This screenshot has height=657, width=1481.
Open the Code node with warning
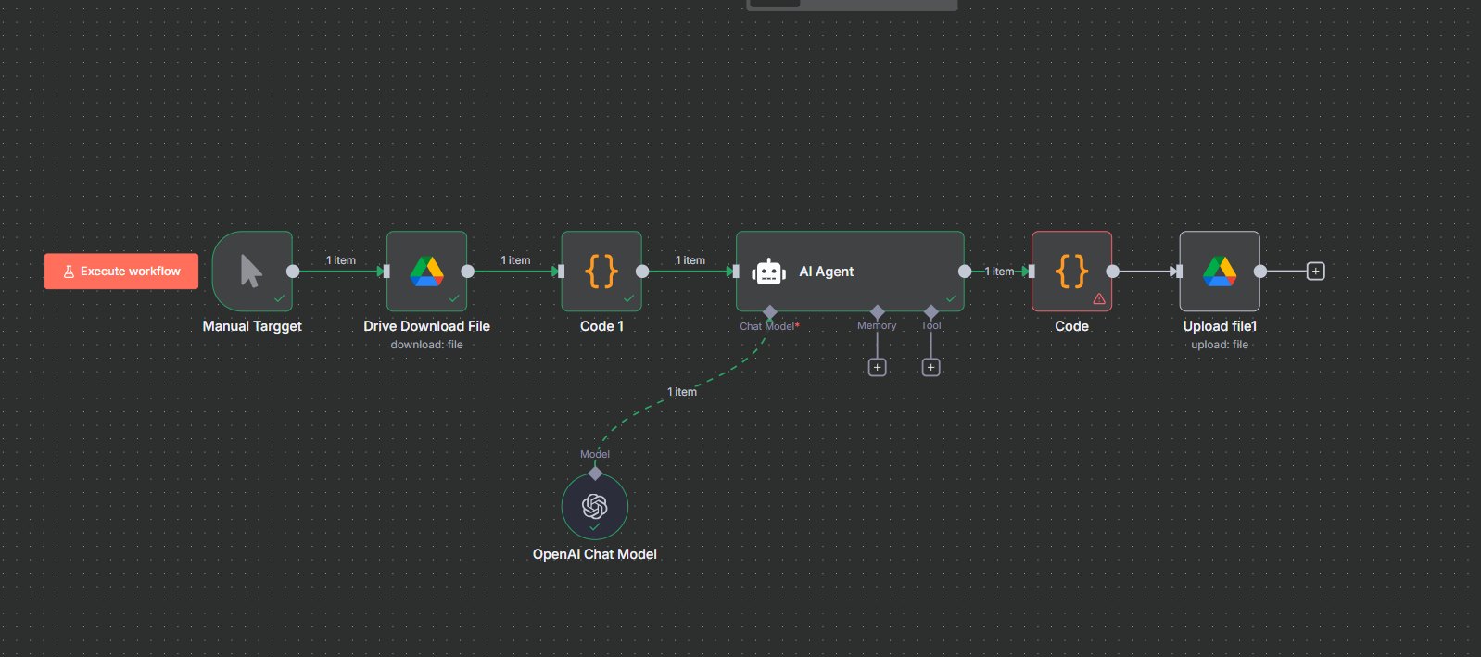[x=1071, y=272]
